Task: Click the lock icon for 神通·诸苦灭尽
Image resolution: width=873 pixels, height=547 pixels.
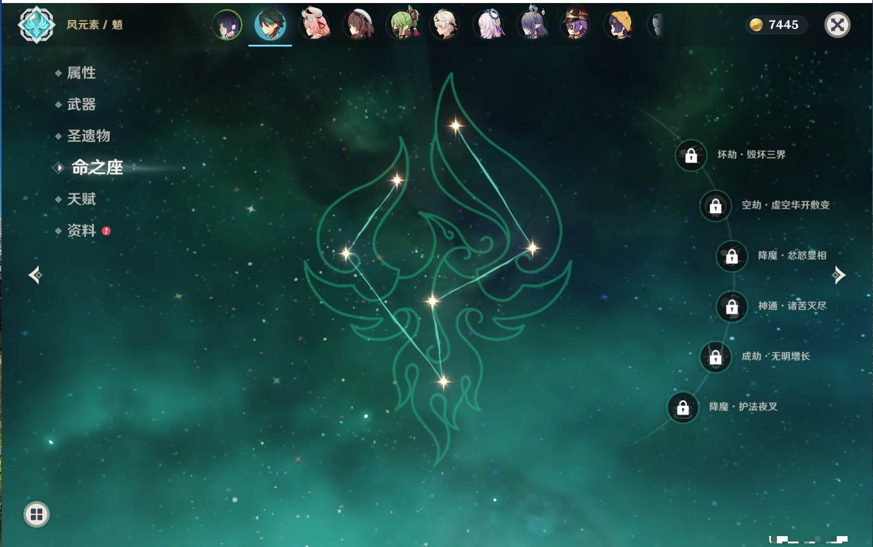Action: pos(732,306)
